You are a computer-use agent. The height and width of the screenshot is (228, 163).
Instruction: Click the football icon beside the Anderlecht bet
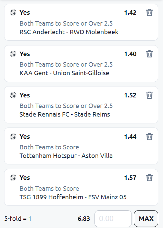click(13, 13)
